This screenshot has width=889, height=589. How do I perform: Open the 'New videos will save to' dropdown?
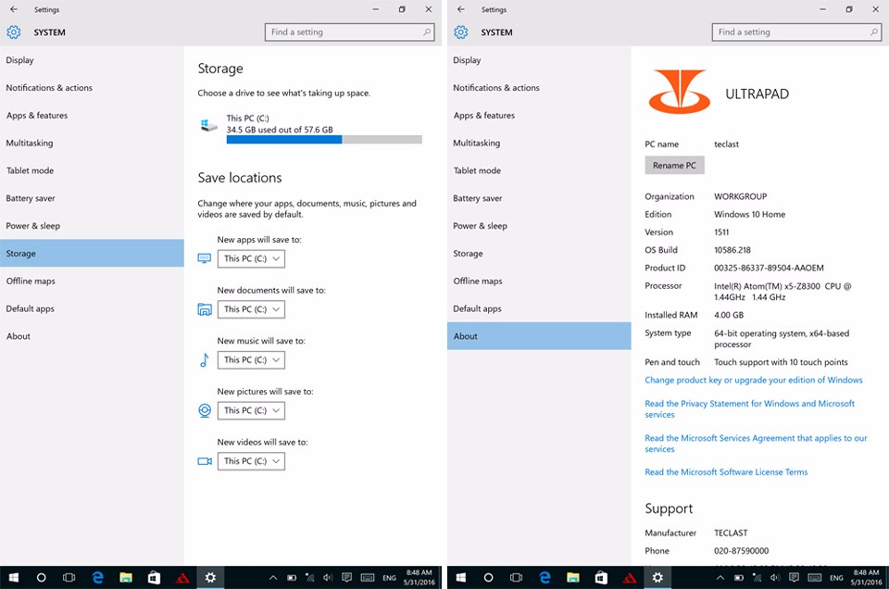click(251, 461)
